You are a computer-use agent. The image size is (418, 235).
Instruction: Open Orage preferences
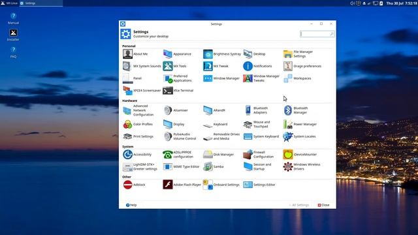click(x=302, y=66)
